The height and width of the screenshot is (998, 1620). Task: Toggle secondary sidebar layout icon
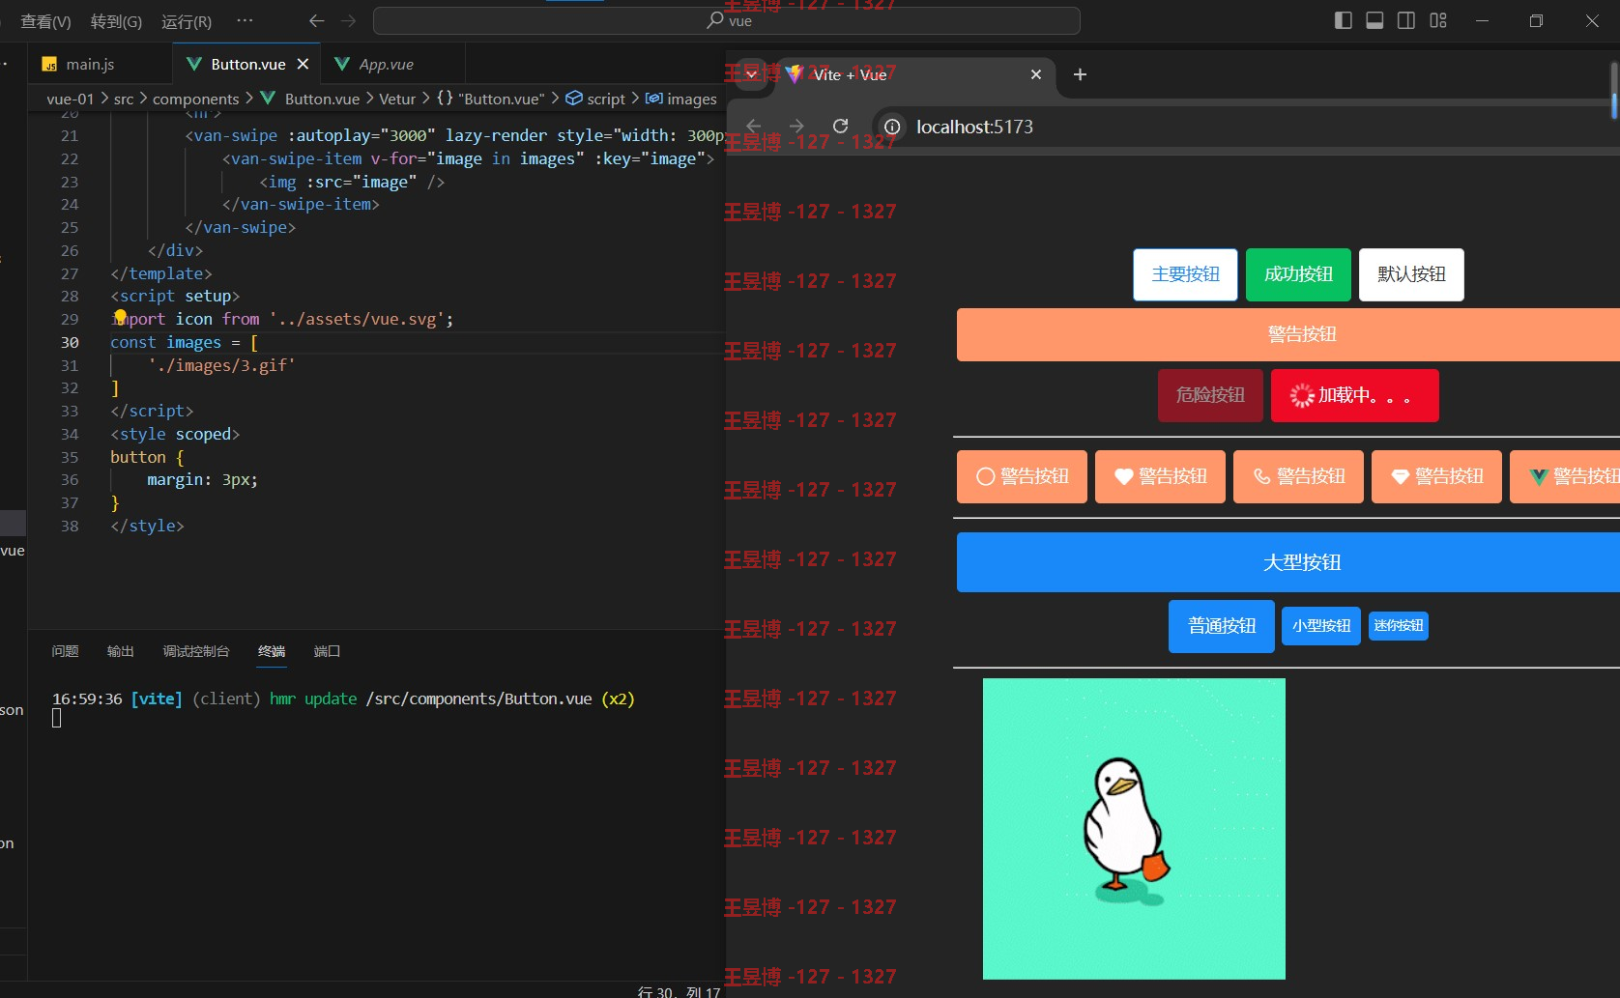(1406, 20)
